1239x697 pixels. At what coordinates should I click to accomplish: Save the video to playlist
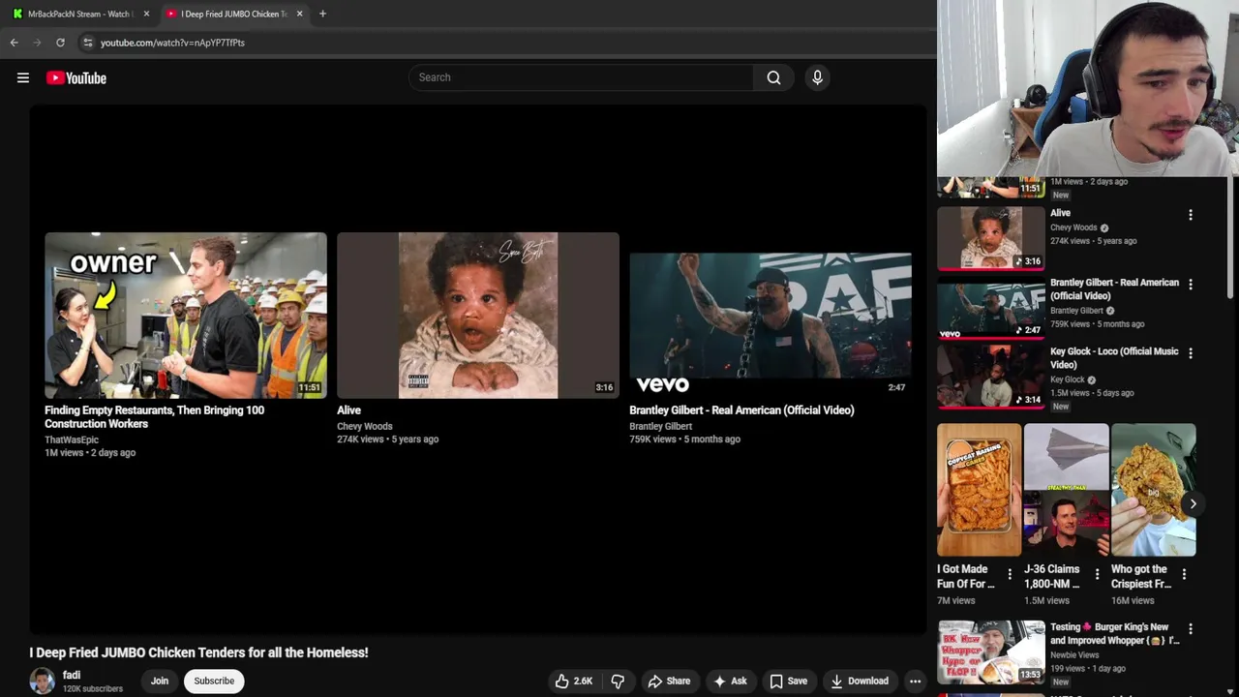pyautogui.click(x=788, y=681)
